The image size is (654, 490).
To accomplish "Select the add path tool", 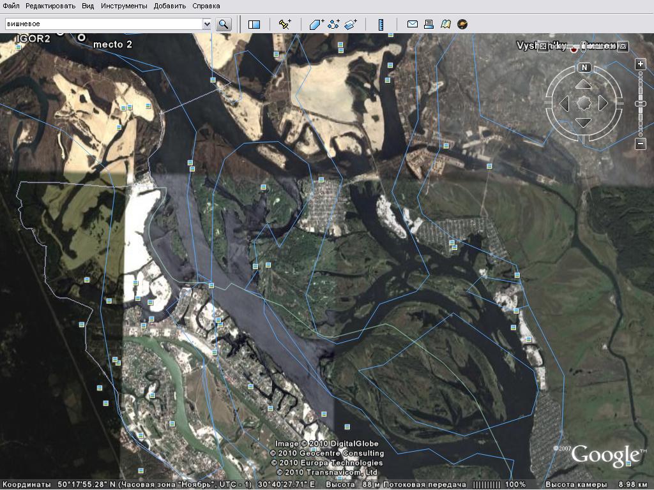I will click(x=333, y=24).
